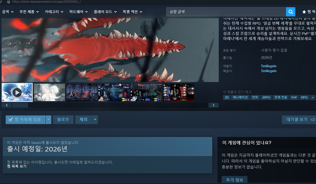Click the 찜 목록 보기 link
Image resolution: width=316 pixels, height=184 pixels.
pyautogui.click(x=17, y=166)
